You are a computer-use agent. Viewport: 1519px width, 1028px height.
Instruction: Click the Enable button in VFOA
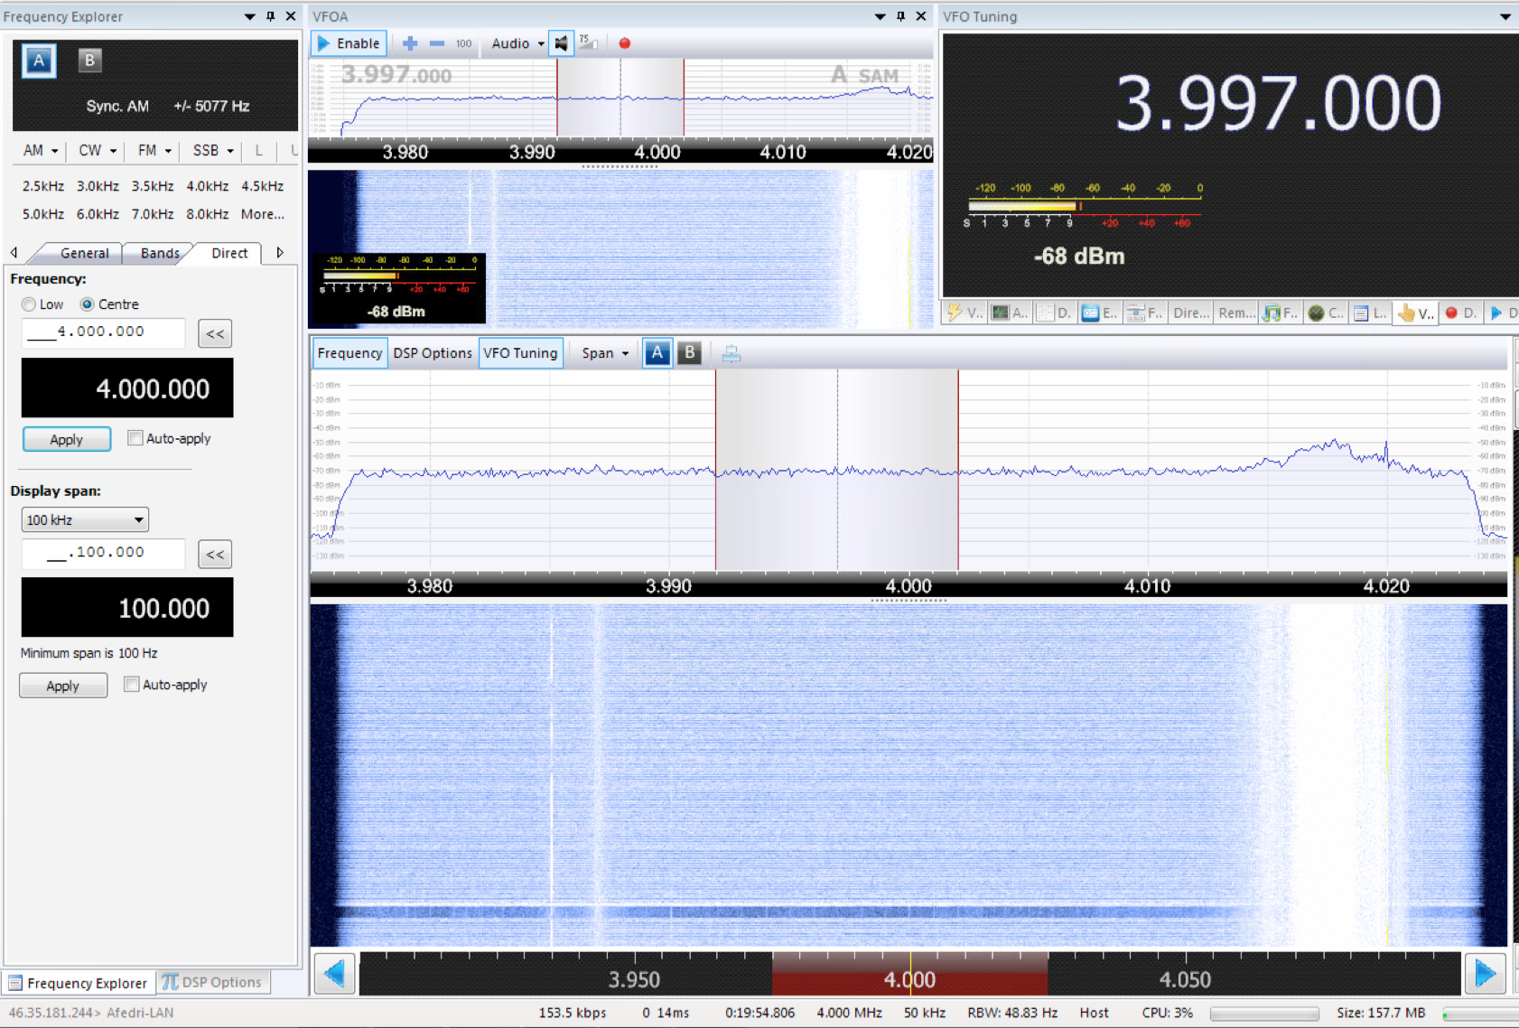pyautogui.click(x=349, y=43)
